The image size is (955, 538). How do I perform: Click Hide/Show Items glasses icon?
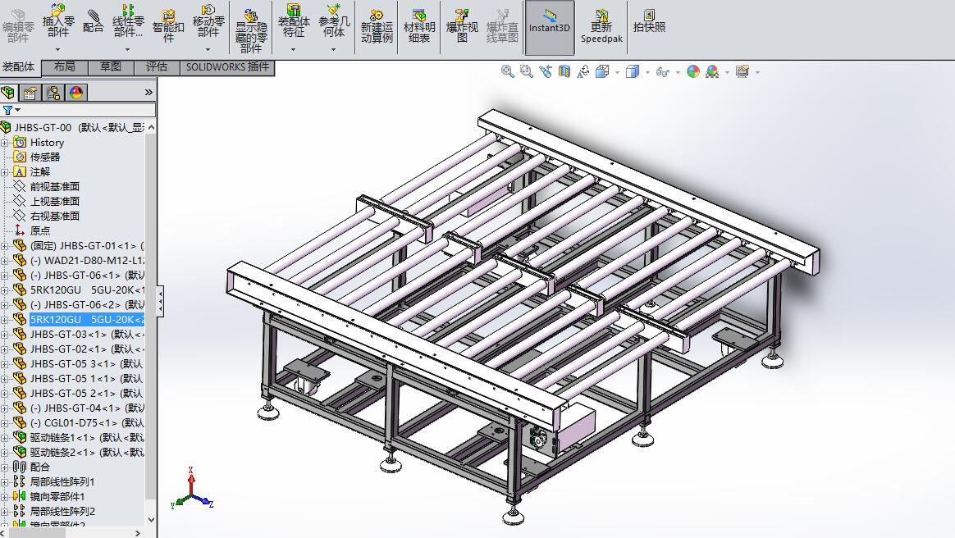tap(663, 72)
